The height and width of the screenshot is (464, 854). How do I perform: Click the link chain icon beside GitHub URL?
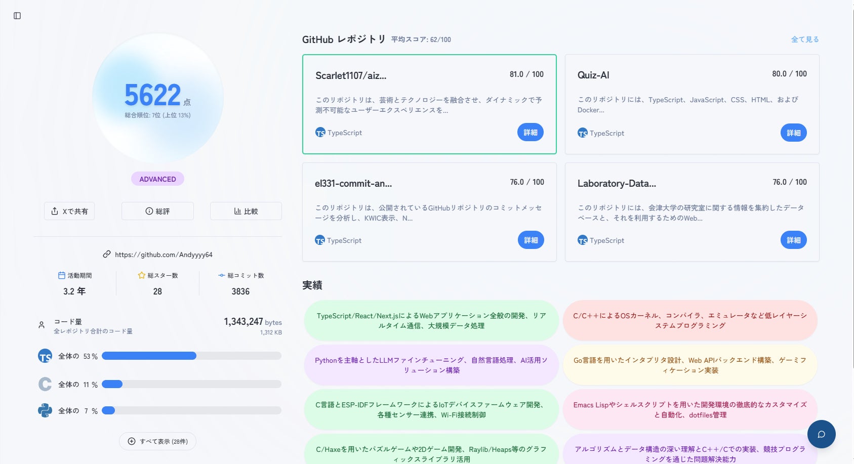pos(107,255)
